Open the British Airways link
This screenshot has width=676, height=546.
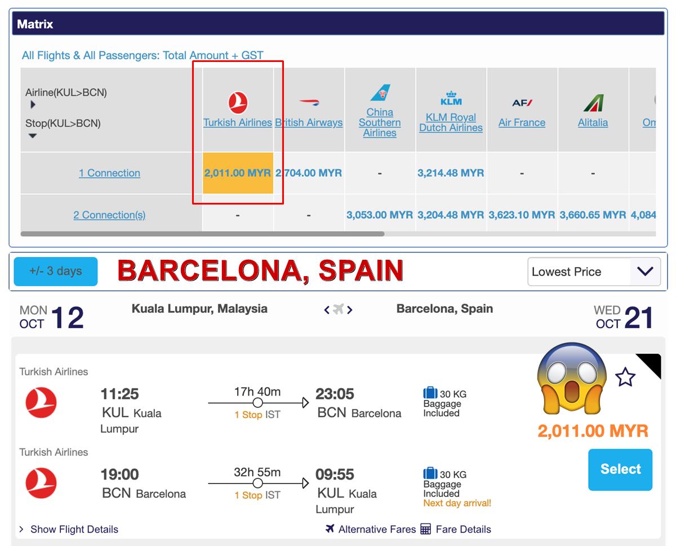point(309,122)
